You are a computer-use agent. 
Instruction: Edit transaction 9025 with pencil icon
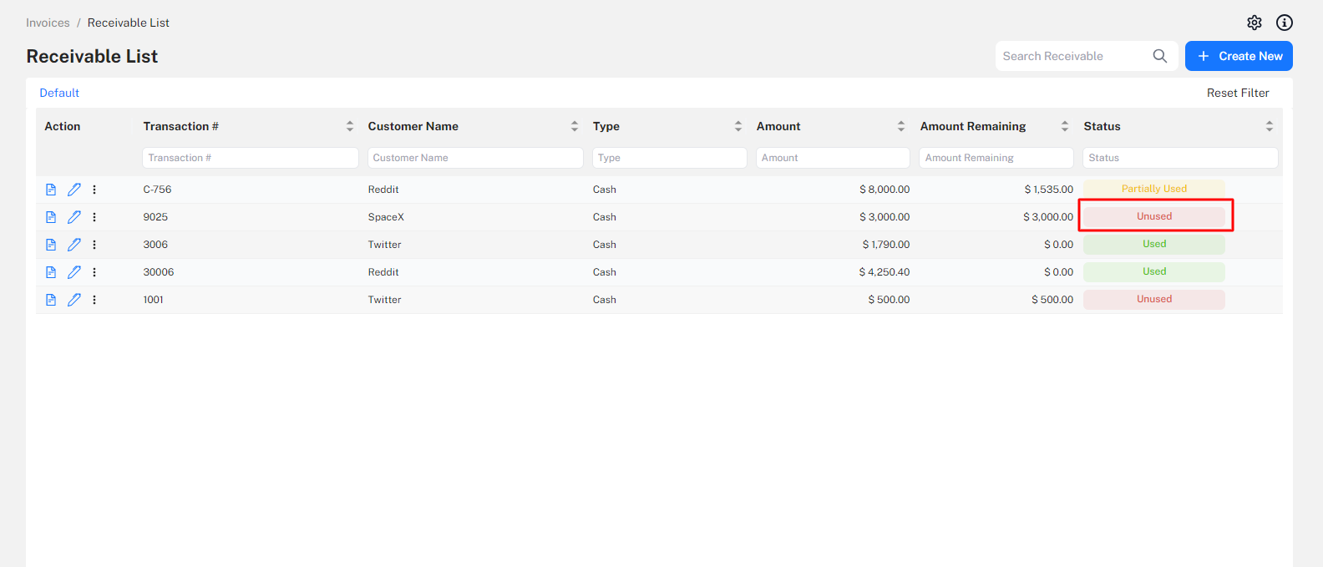click(x=74, y=217)
